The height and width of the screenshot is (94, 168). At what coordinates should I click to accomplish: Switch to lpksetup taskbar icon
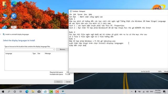(x=63, y=92)
